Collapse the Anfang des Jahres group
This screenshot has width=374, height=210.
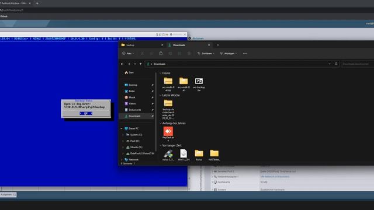point(161,123)
